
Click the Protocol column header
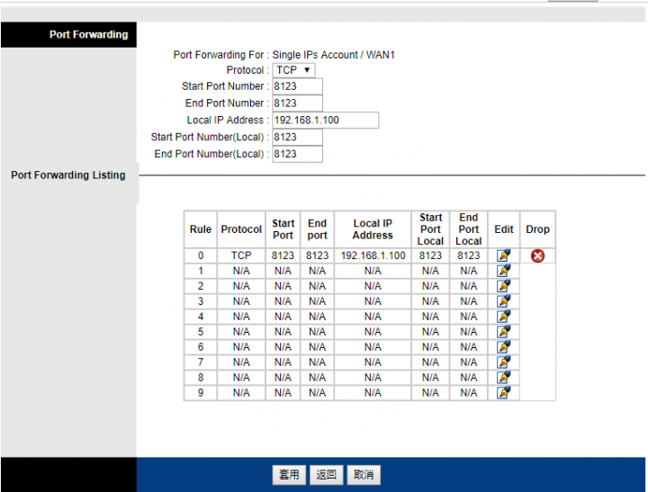pos(241,229)
